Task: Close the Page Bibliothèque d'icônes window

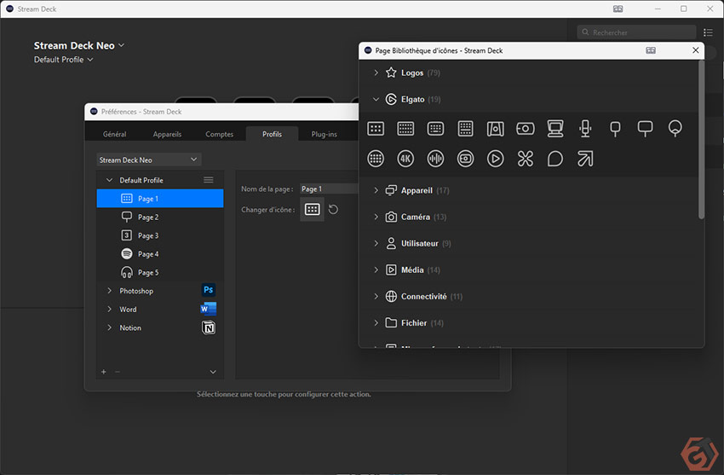Action: coord(695,50)
